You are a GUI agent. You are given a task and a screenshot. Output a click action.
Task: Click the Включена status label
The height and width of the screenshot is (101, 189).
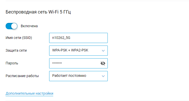[x=29, y=26]
